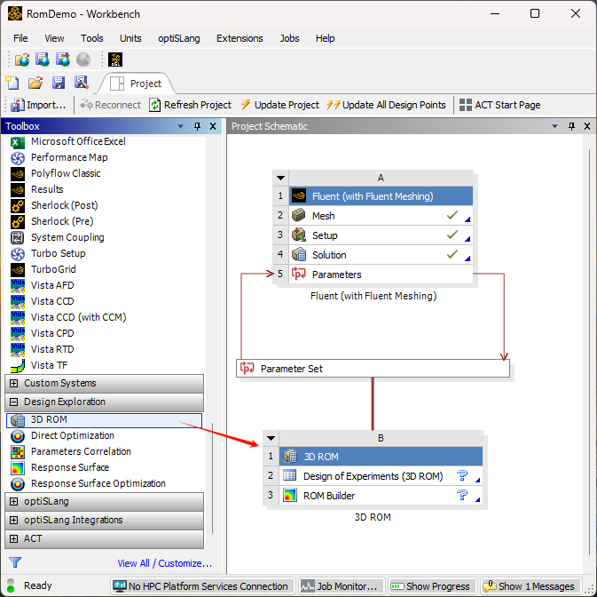Select the TurboGrid toolbox item
597x597 pixels.
point(53,269)
